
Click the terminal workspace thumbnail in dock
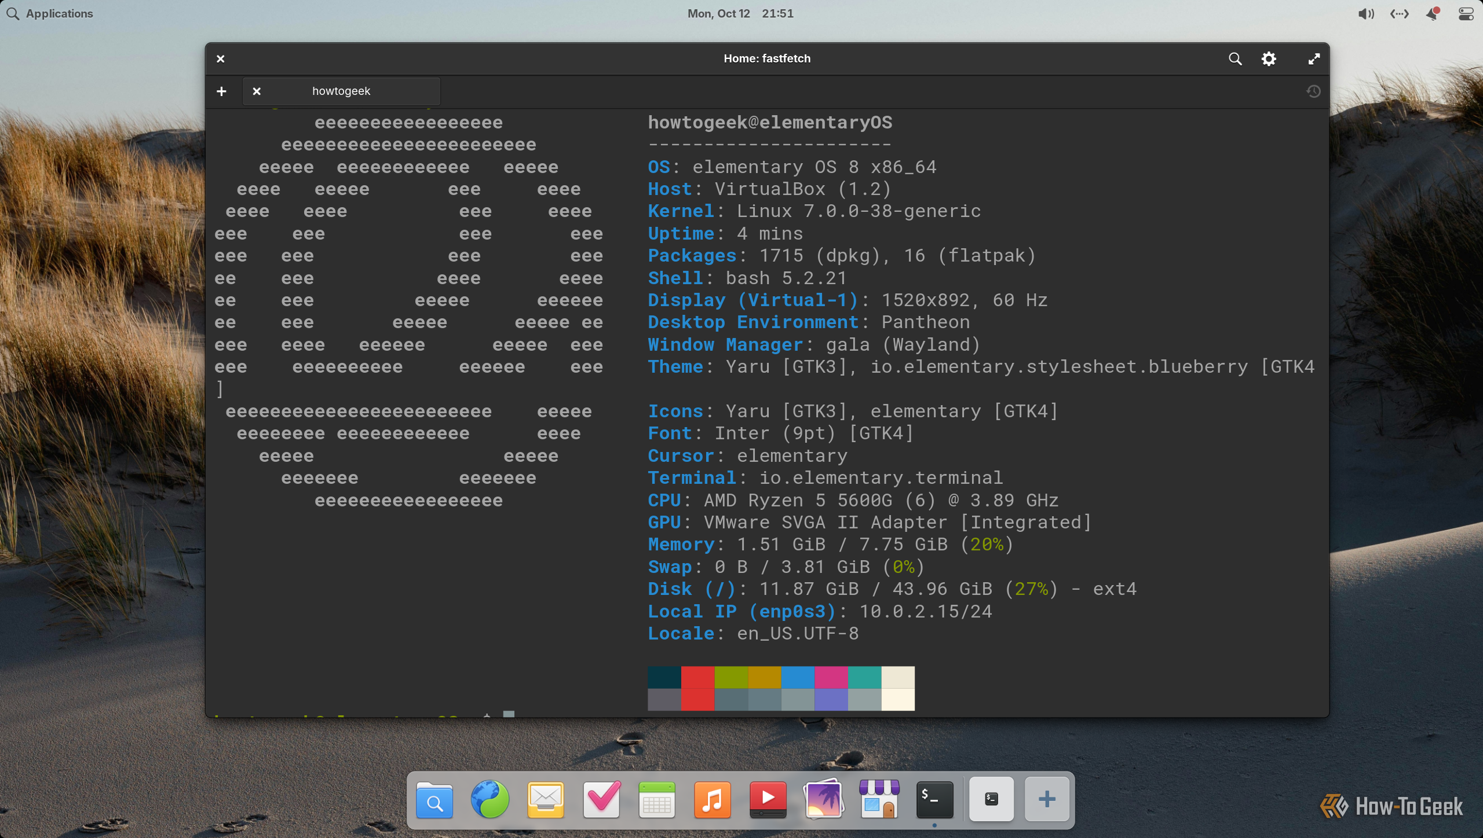pos(991,799)
